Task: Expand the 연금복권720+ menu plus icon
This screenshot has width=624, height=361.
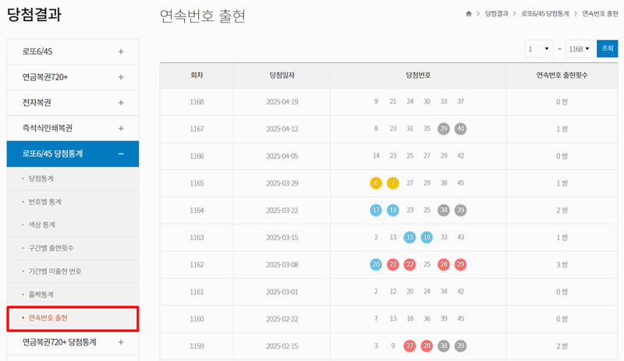Action: click(x=121, y=77)
